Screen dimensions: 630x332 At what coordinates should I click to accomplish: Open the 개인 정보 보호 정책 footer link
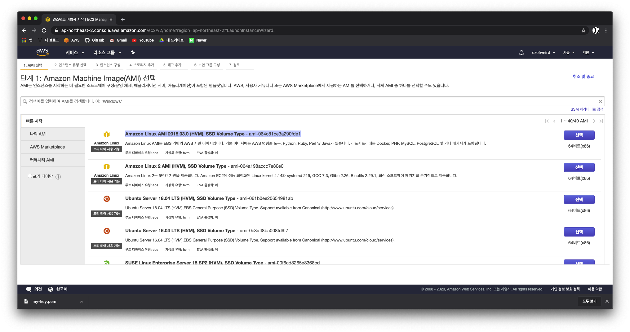tap(565, 289)
